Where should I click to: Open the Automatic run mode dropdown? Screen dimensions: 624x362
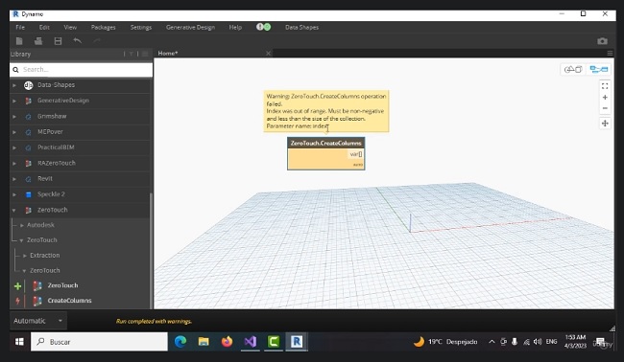coord(38,321)
